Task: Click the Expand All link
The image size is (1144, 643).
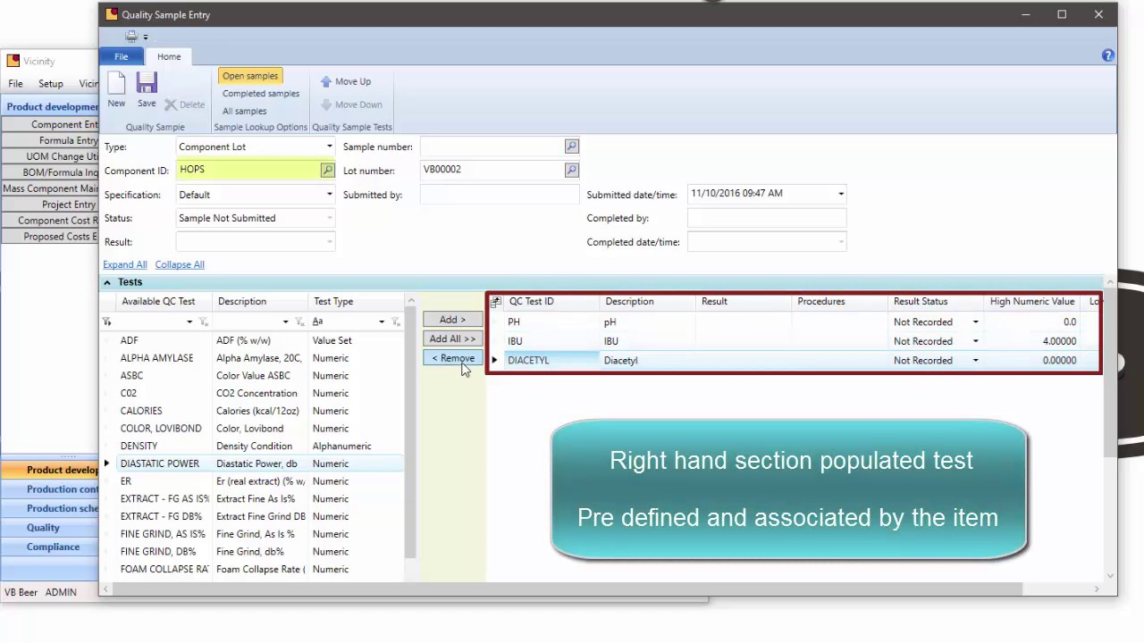Action: point(124,264)
